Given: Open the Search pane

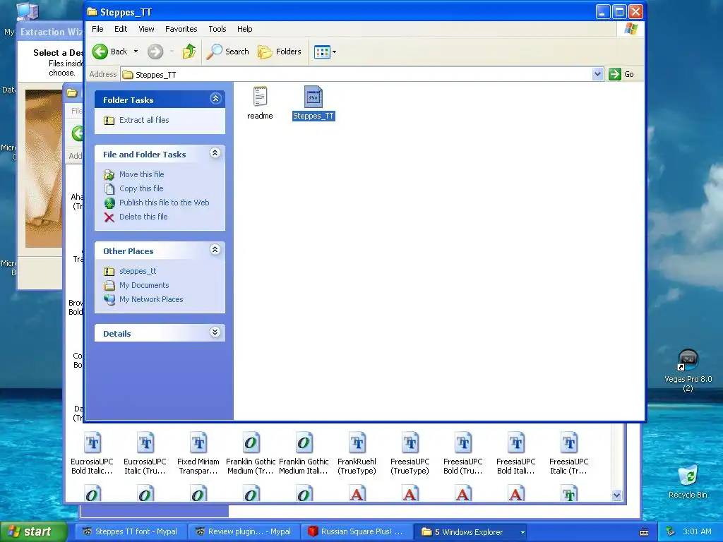Looking at the screenshot, I should click(227, 52).
